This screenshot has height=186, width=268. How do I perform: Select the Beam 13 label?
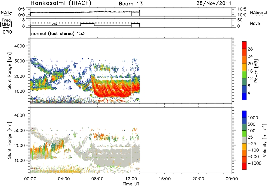click(131, 4)
